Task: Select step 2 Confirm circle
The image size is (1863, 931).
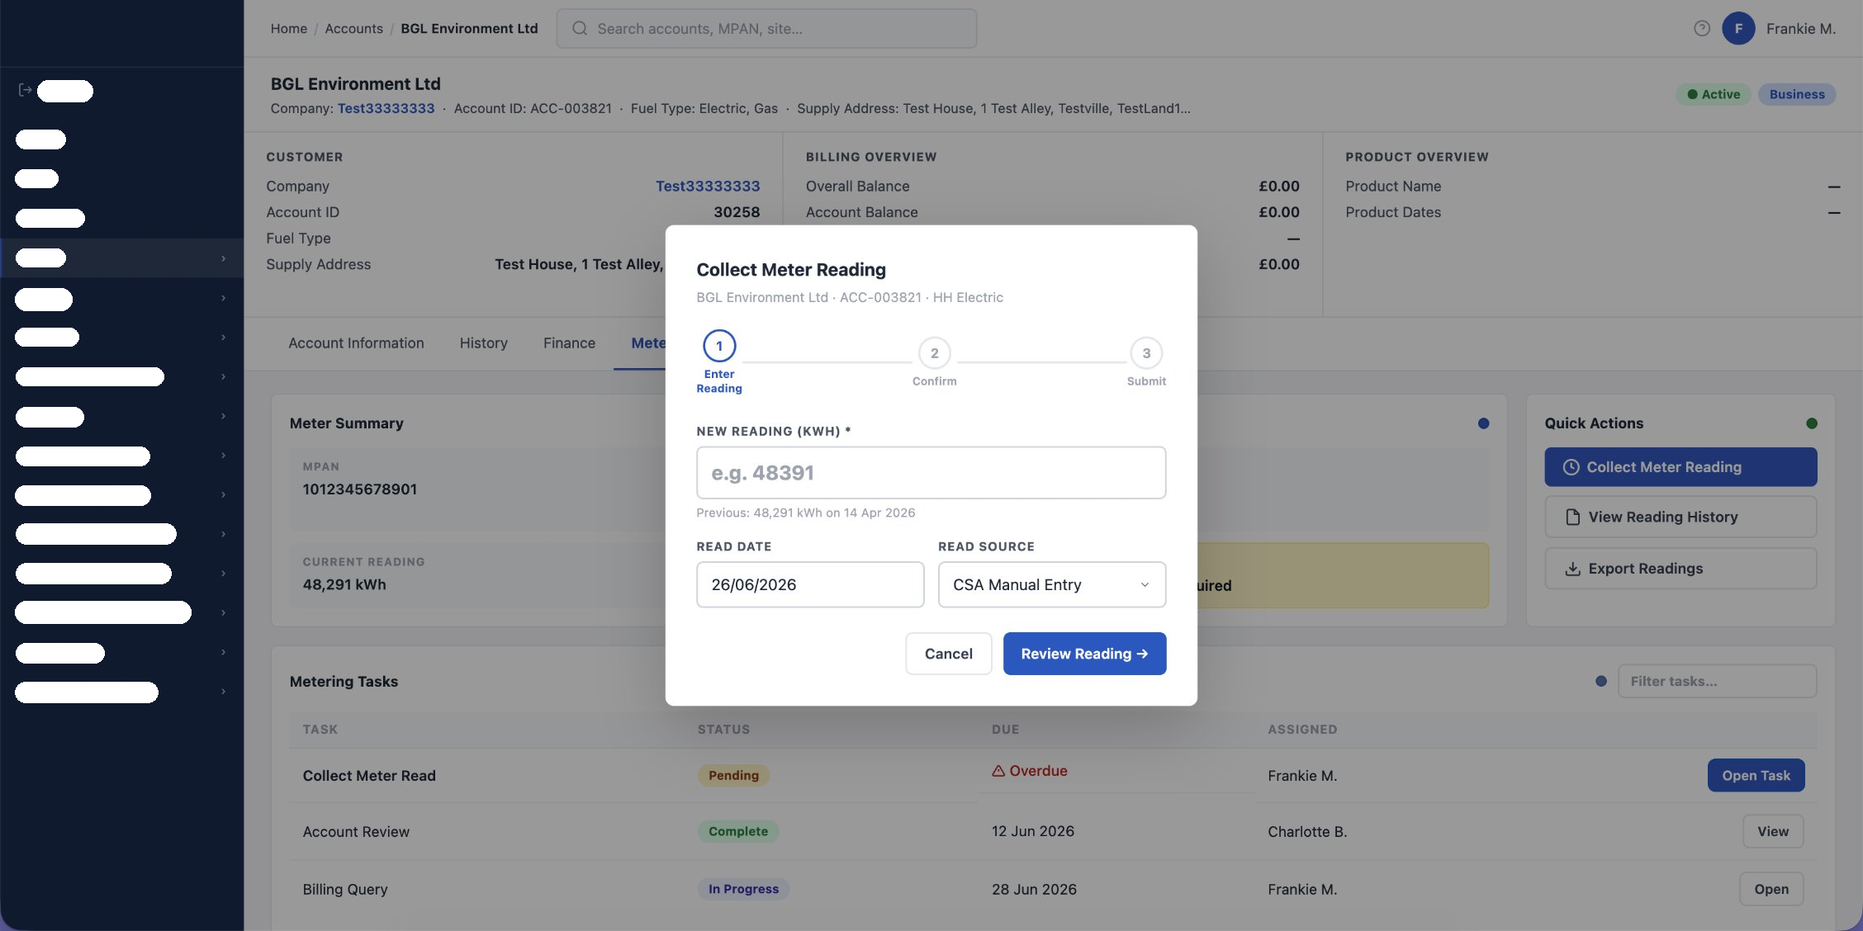Action: (934, 353)
